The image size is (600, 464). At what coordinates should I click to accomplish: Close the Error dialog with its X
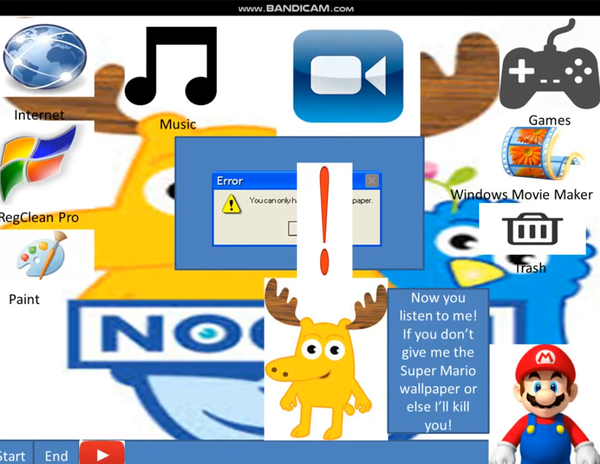click(x=372, y=181)
